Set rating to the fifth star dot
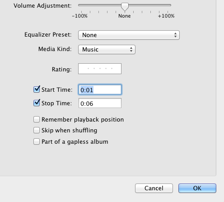 pos(112,69)
